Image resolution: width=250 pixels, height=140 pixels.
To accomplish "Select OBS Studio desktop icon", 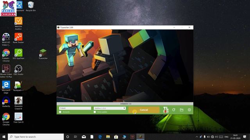I will point(18,70).
